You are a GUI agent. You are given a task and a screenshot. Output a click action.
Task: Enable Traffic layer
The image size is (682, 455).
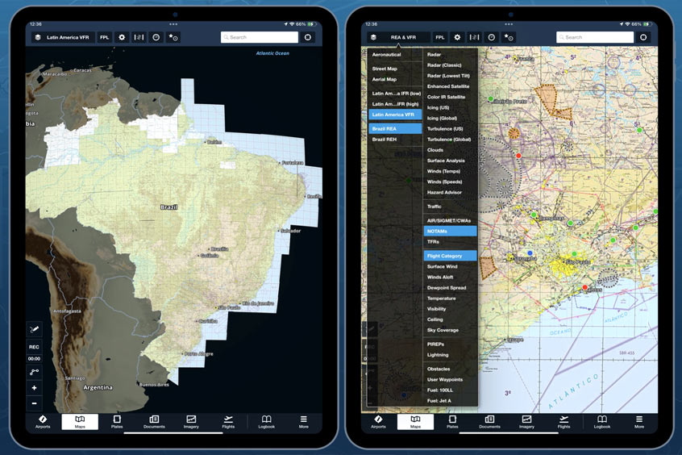450,207
